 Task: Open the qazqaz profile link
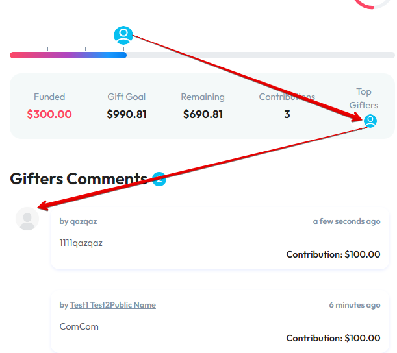click(83, 221)
